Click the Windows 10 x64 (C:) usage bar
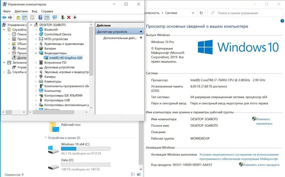 tap(85, 149)
